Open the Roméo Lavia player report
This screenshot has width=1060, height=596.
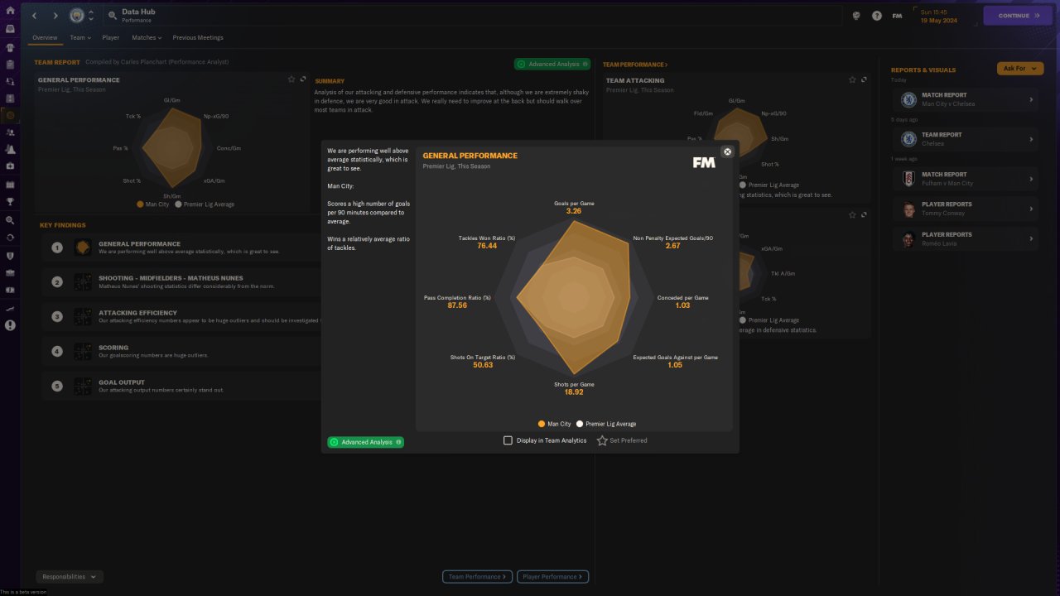pyautogui.click(x=966, y=239)
